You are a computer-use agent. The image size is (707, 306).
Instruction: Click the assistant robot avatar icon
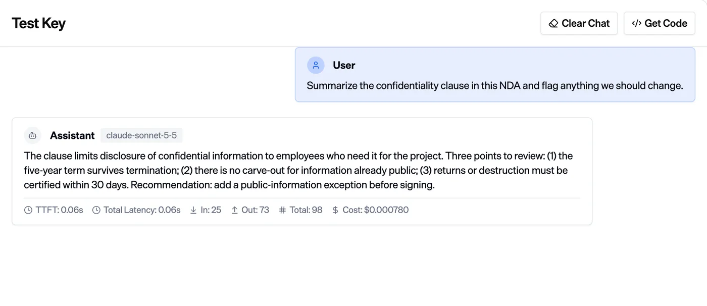(x=33, y=135)
